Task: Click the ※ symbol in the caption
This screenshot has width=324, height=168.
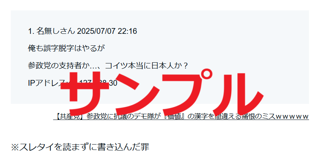Action: (x=15, y=147)
